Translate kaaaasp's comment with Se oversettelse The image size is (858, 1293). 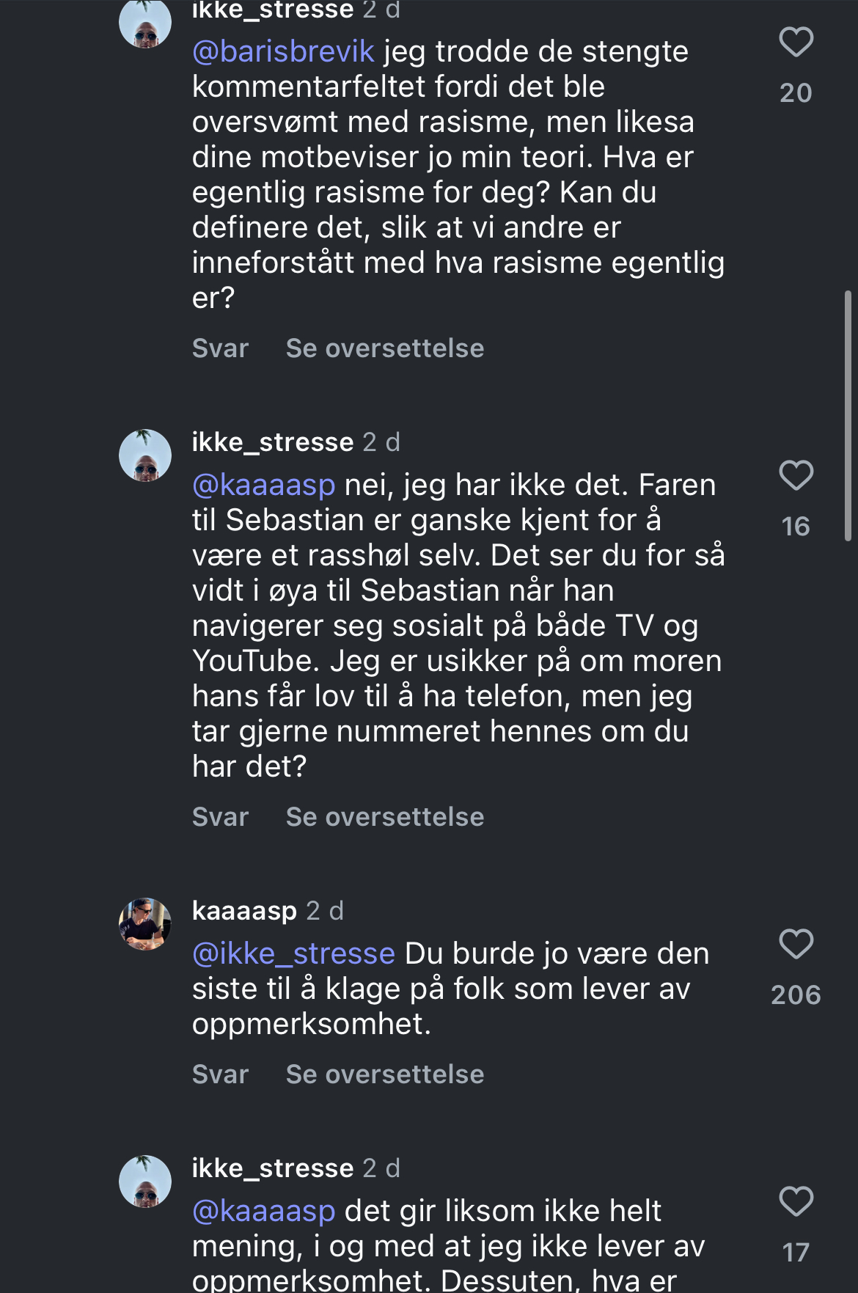point(385,1074)
